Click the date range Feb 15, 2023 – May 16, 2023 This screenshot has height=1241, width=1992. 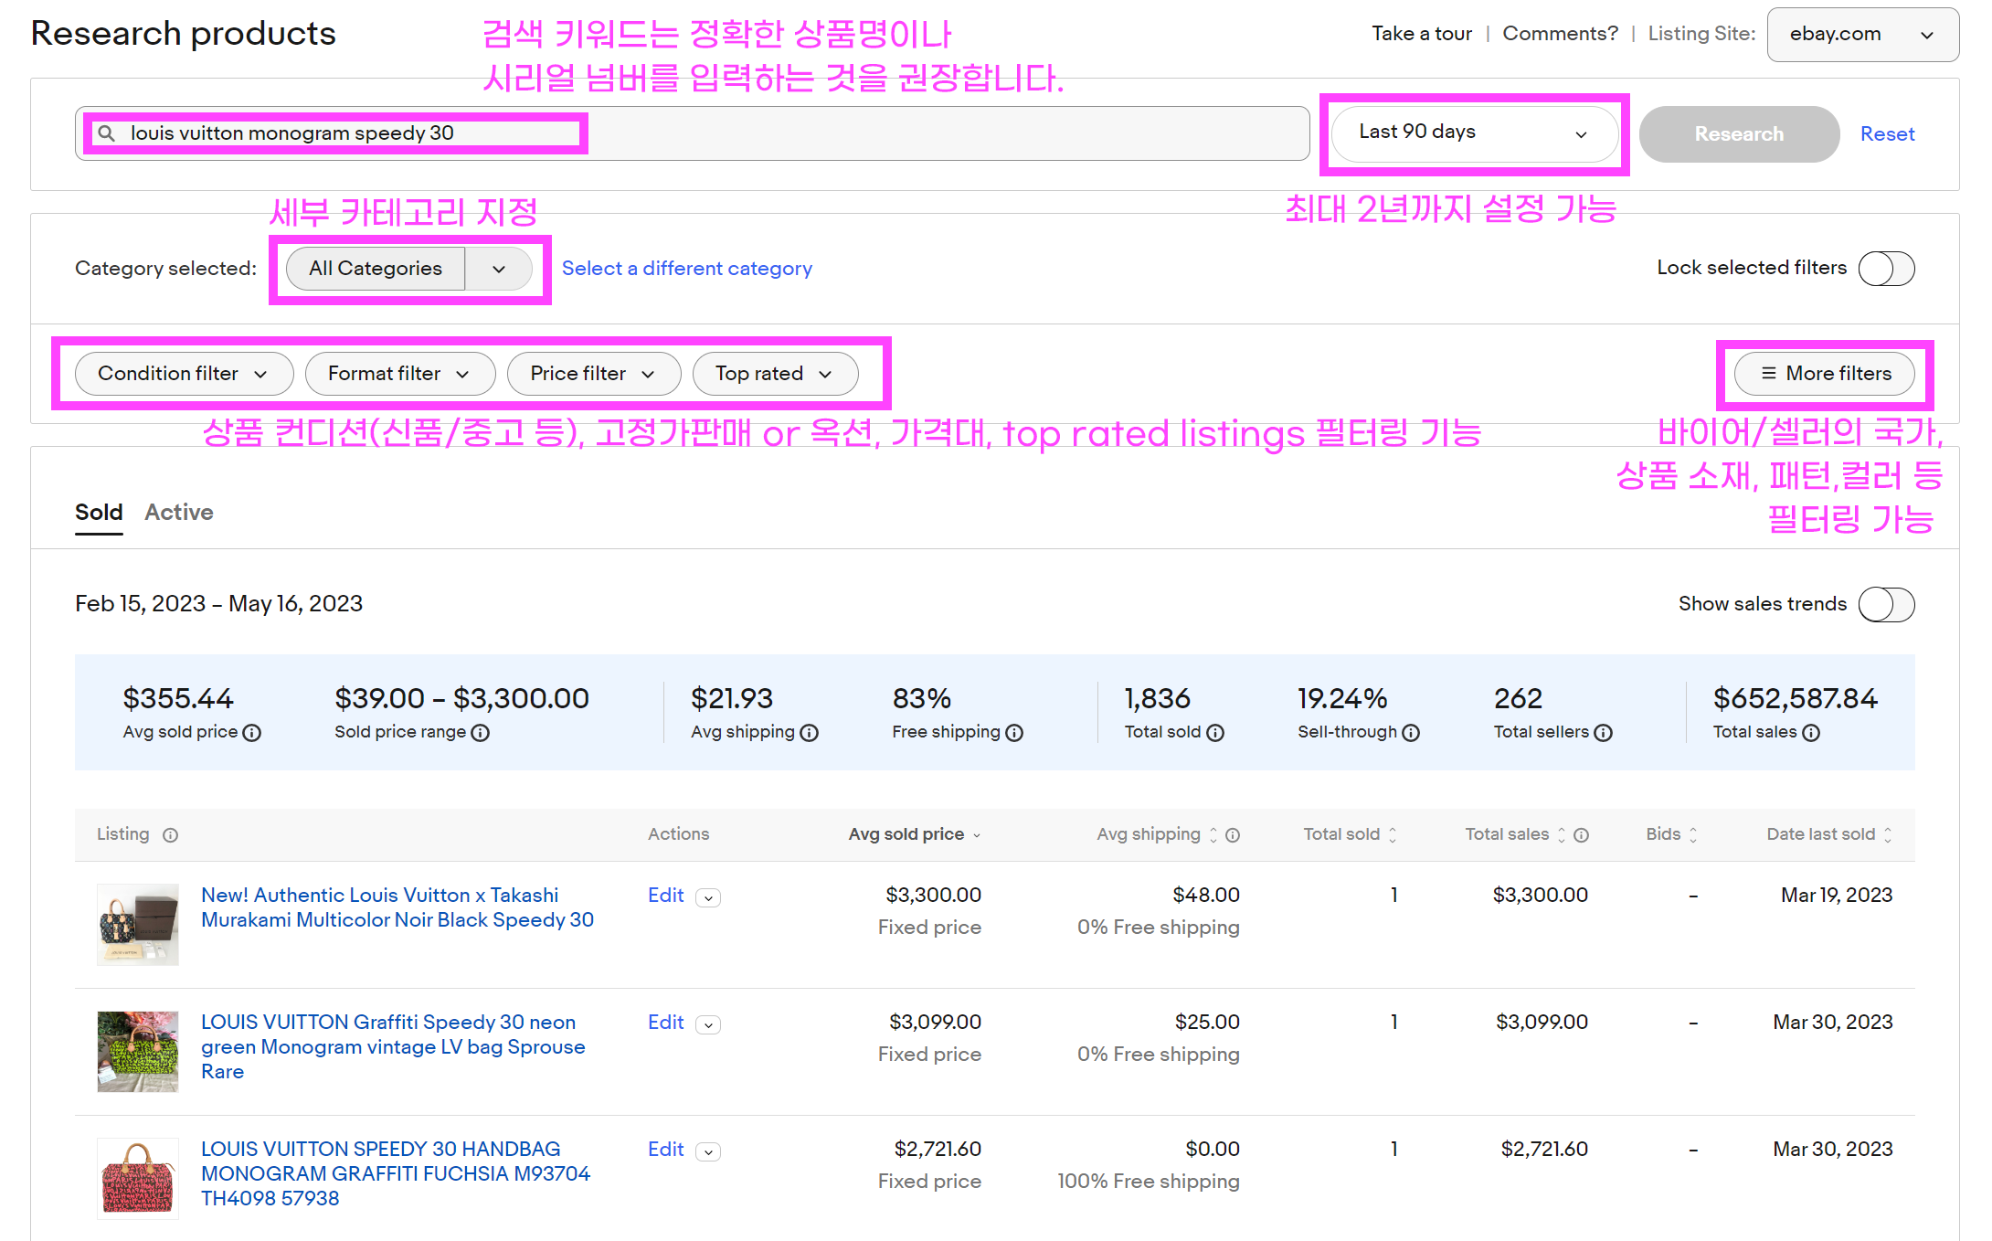click(219, 604)
